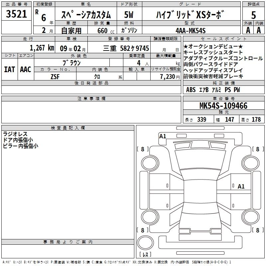This screenshot has height=266, width=266.
Task: Click the mileage value 1,267 km
Action: [42, 48]
